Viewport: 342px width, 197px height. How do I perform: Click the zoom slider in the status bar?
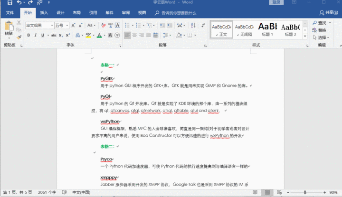(x=304, y=192)
